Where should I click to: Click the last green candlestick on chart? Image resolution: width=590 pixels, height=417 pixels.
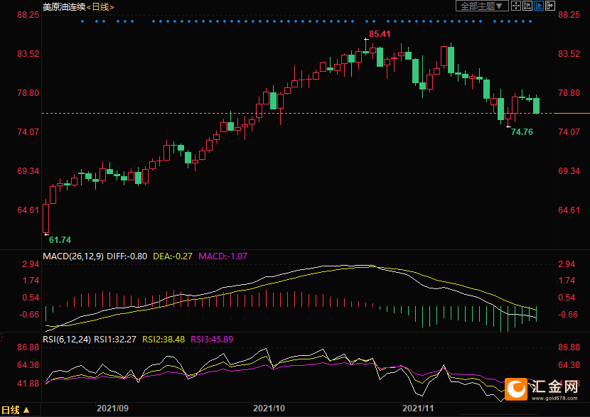[x=537, y=105]
